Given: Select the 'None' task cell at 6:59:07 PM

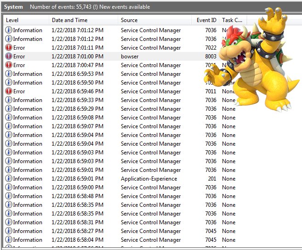Looking at the screenshot, I should 228,126.
